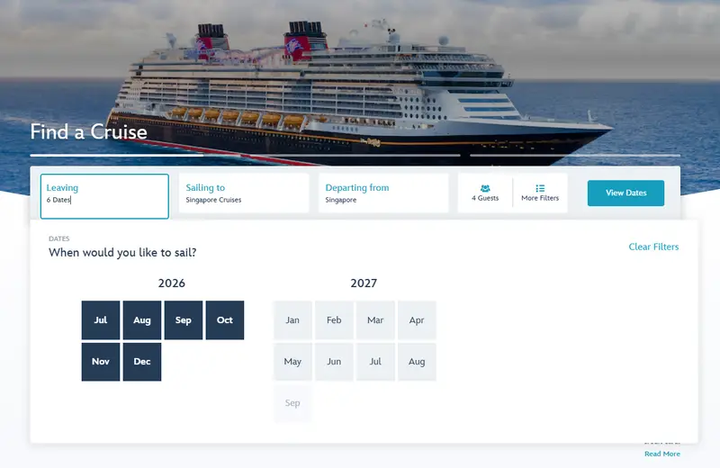Expand the Sailing to dropdown
The width and height of the screenshot is (720, 468).
[244, 193]
